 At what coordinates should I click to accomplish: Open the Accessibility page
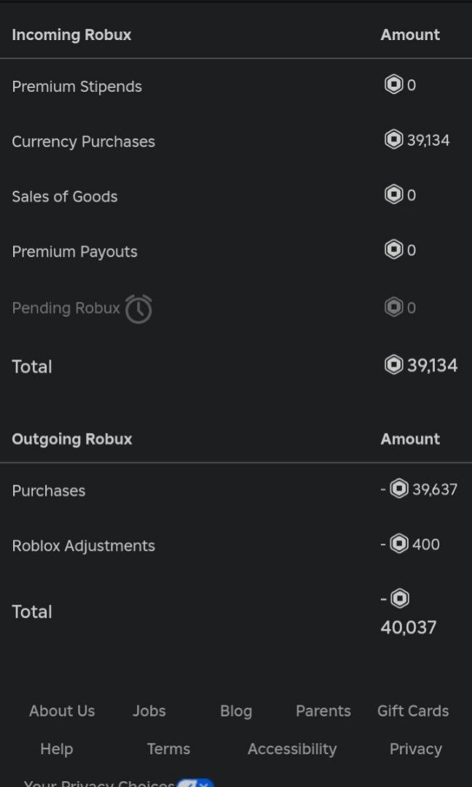tap(291, 749)
